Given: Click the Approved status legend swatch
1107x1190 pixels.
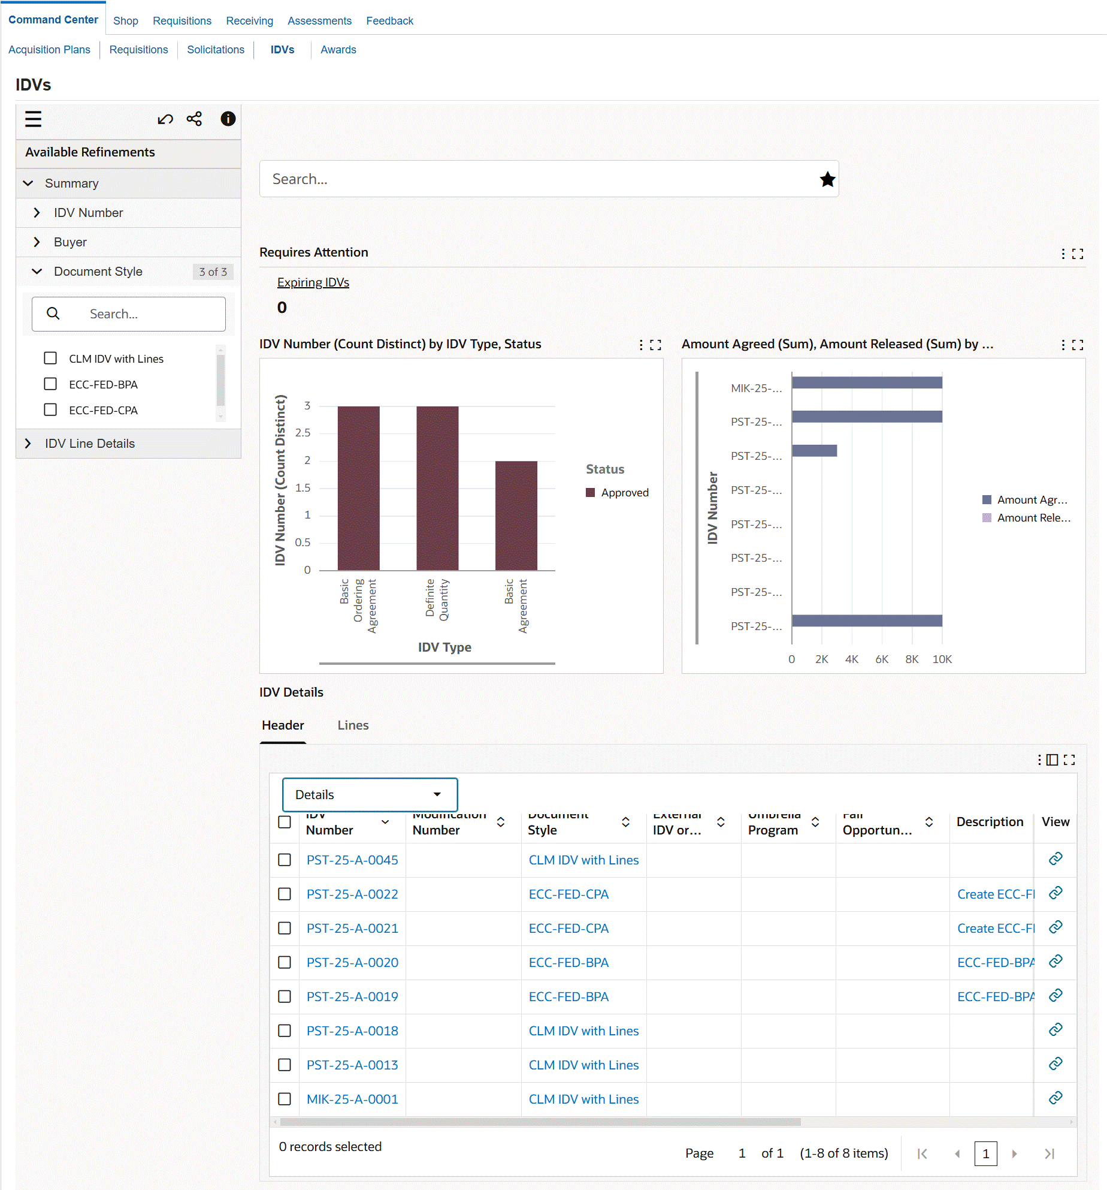Looking at the screenshot, I should [590, 493].
